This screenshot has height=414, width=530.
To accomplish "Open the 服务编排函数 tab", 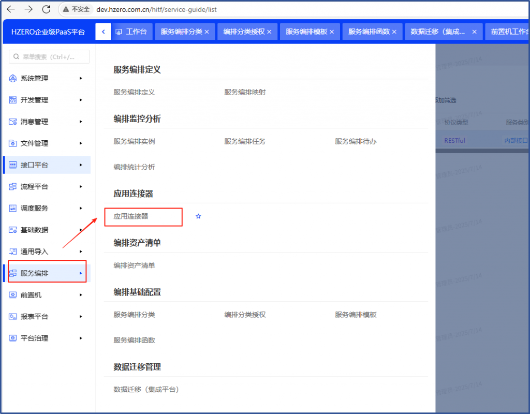I will 369,32.
